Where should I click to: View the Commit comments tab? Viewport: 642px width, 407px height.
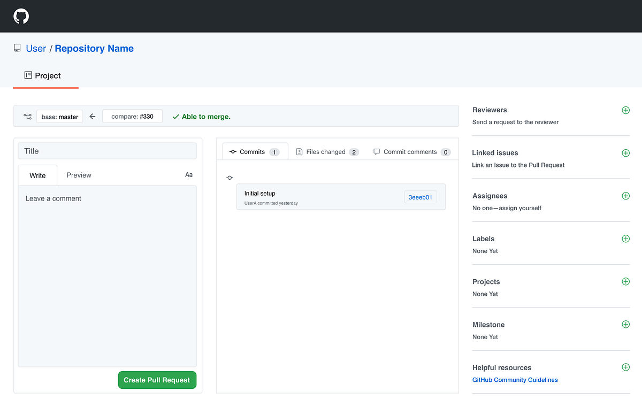point(411,151)
